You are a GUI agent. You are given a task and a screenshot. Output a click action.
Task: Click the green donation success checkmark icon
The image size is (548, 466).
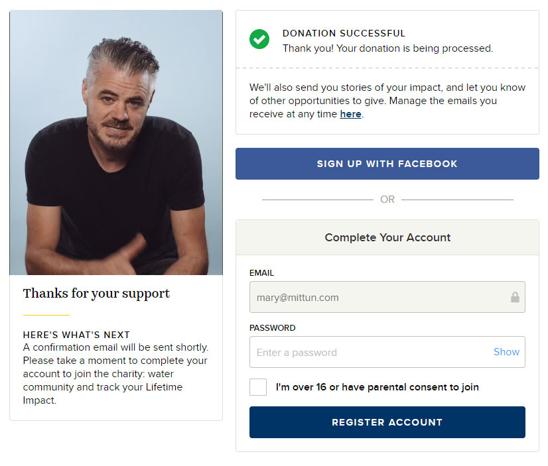(x=259, y=39)
